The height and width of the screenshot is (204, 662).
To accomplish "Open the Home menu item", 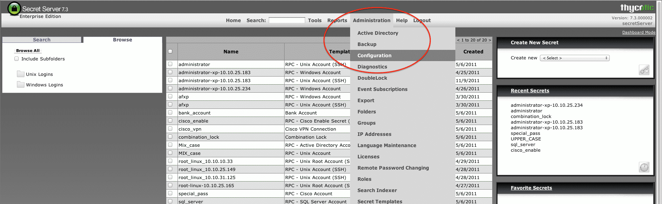I will pyautogui.click(x=233, y=20).
